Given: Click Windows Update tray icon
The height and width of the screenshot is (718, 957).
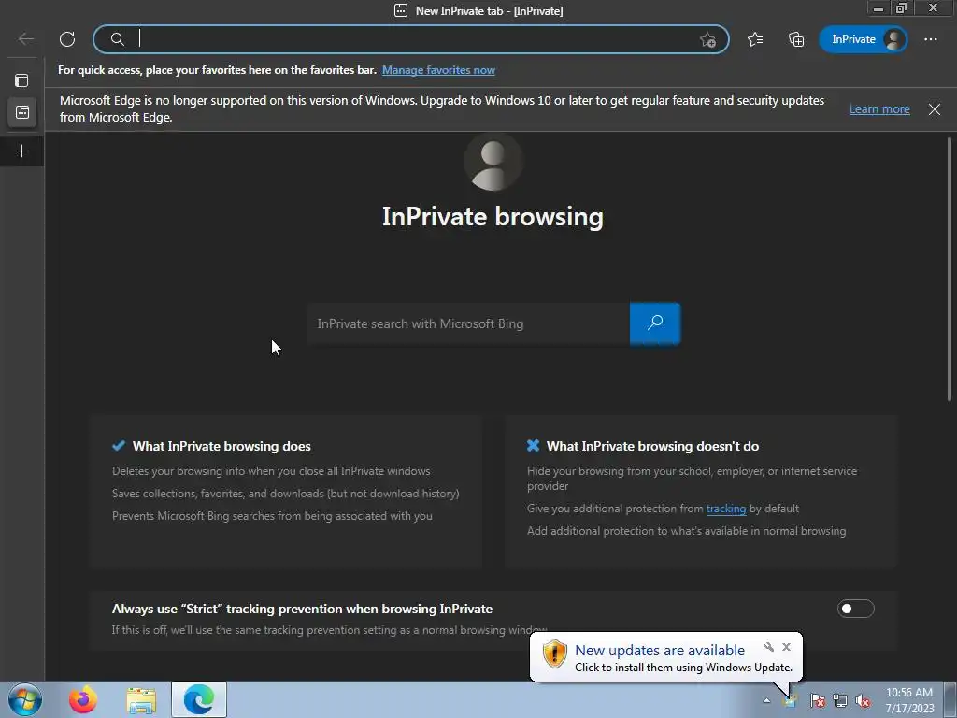Looking at the screenshot, I should click(x=791, y=700).
